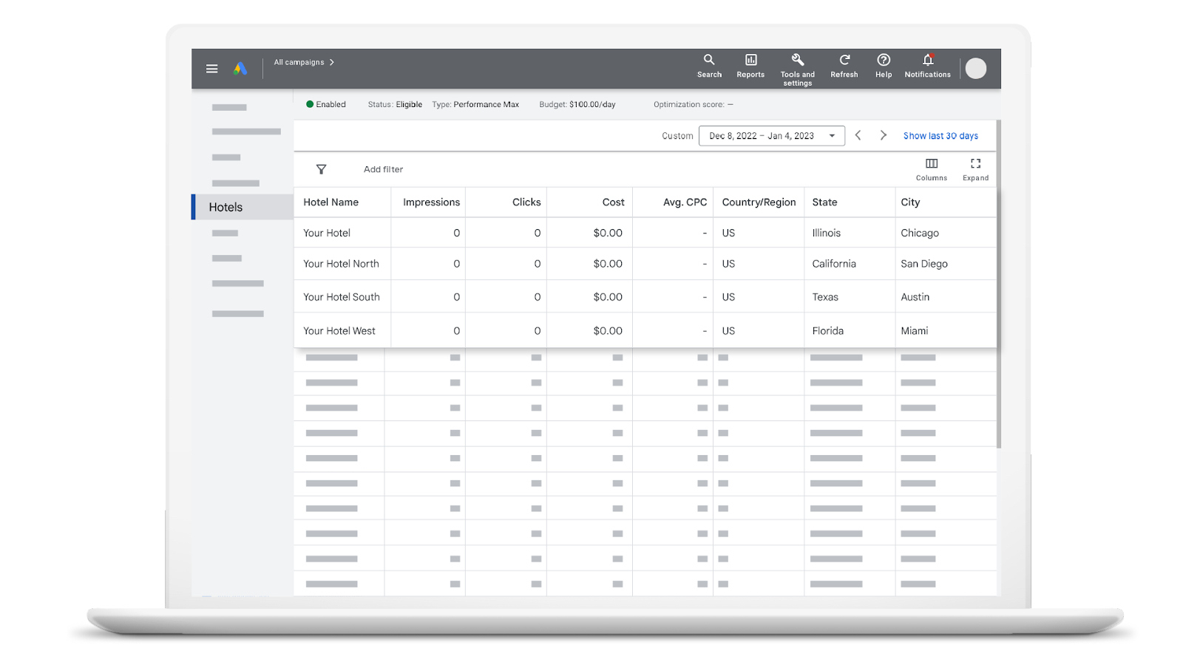Open the Search tool
This screenshot has width=1183, height=665.
coord(709,65)
